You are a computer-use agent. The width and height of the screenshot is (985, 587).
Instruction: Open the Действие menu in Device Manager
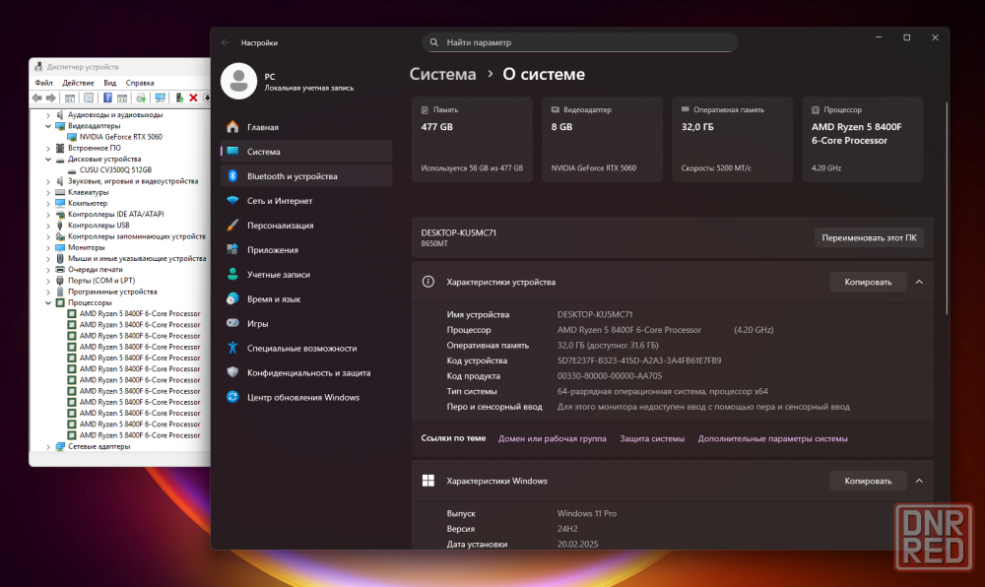pos(77,83)
